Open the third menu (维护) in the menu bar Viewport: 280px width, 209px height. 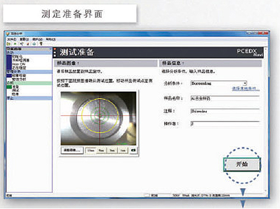click(x=38, y=39)
